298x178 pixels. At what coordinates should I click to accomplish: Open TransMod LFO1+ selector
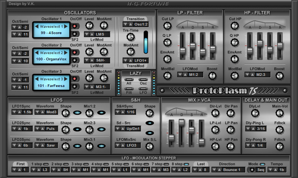[136, 61]
